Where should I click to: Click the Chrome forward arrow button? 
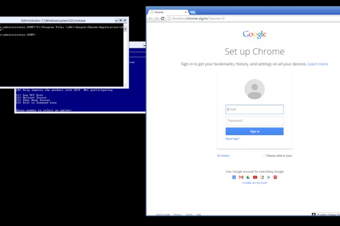pos(156,19)
